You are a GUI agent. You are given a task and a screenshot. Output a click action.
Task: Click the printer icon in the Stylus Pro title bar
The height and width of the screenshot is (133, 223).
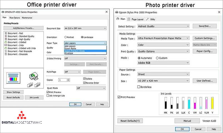[x=117, y=12]
